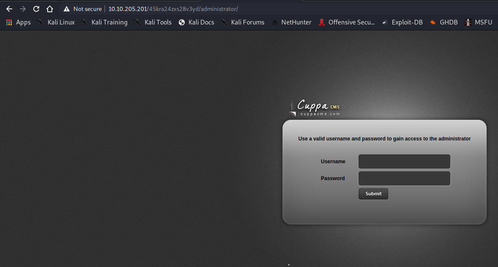
Task: Click the Kali Tools dragon favicon
Action: click(x=137, y=22)
